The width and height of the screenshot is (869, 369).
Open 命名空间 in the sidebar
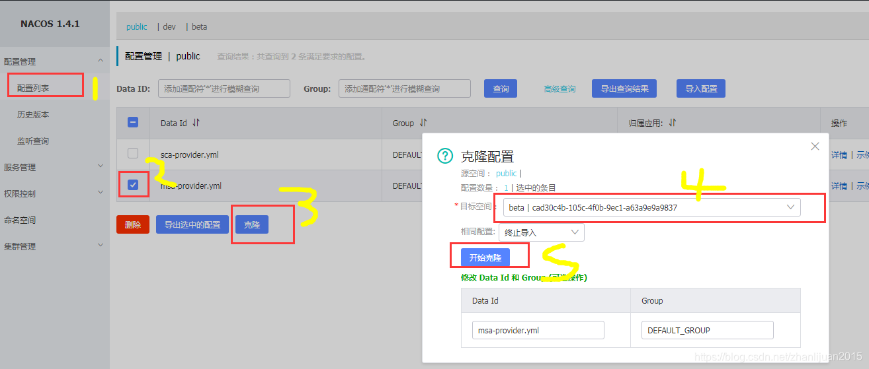tap(20, 220)
